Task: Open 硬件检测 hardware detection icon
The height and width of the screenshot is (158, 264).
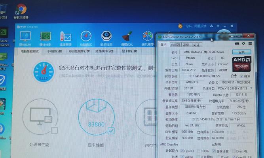Action: tap(45, 39)
